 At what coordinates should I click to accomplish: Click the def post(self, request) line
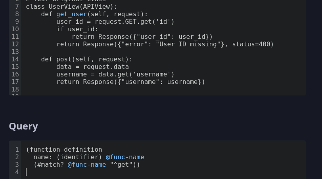87,59
